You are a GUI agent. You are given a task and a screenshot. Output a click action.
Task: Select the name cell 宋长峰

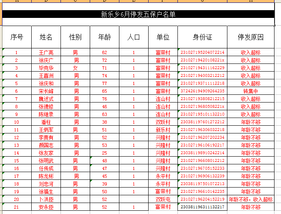point(46,91)
